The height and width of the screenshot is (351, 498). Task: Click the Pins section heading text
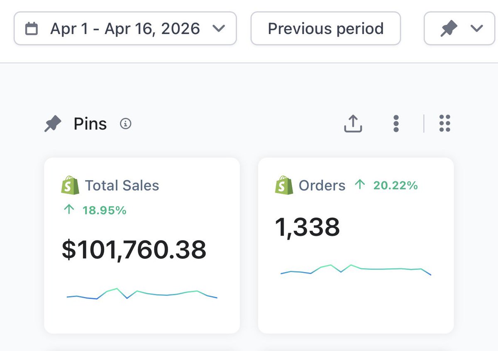coord(90,124)
